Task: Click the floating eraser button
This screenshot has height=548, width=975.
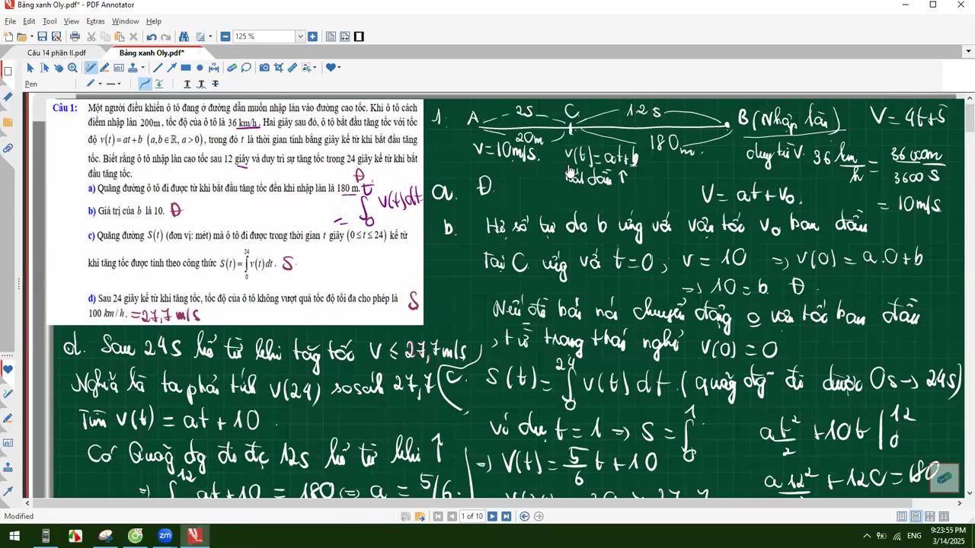Action: point(944,477)
